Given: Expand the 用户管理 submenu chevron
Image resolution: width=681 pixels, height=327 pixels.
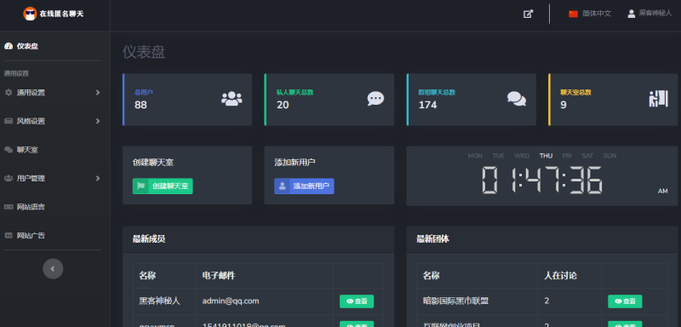Looking at the screenshot, I should tap(98, 179).
